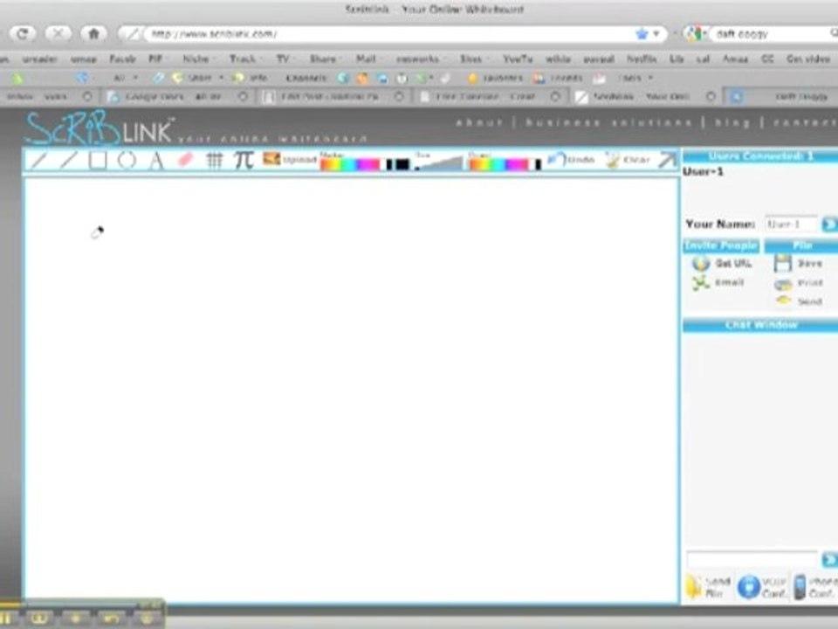
Task: Click the Upload image button
Action: point(290,159)
